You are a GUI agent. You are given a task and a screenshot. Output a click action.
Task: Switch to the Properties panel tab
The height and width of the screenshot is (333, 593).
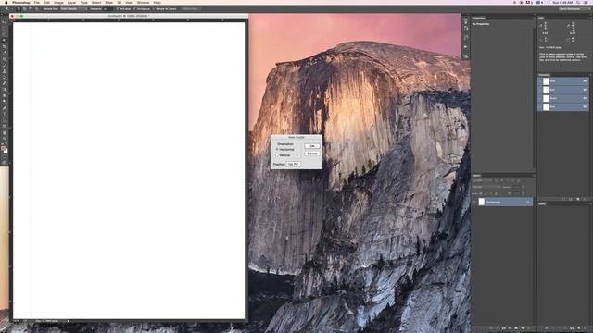point(478,18)
